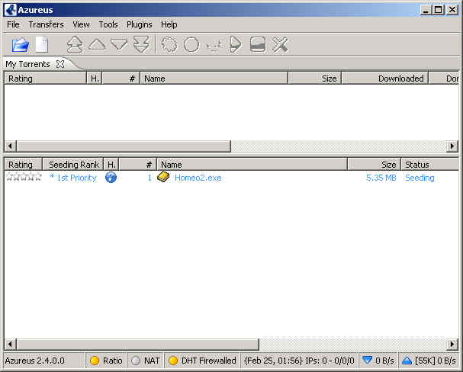Click the seeding list # column header

pyautogui.click(x=137, y=165)
